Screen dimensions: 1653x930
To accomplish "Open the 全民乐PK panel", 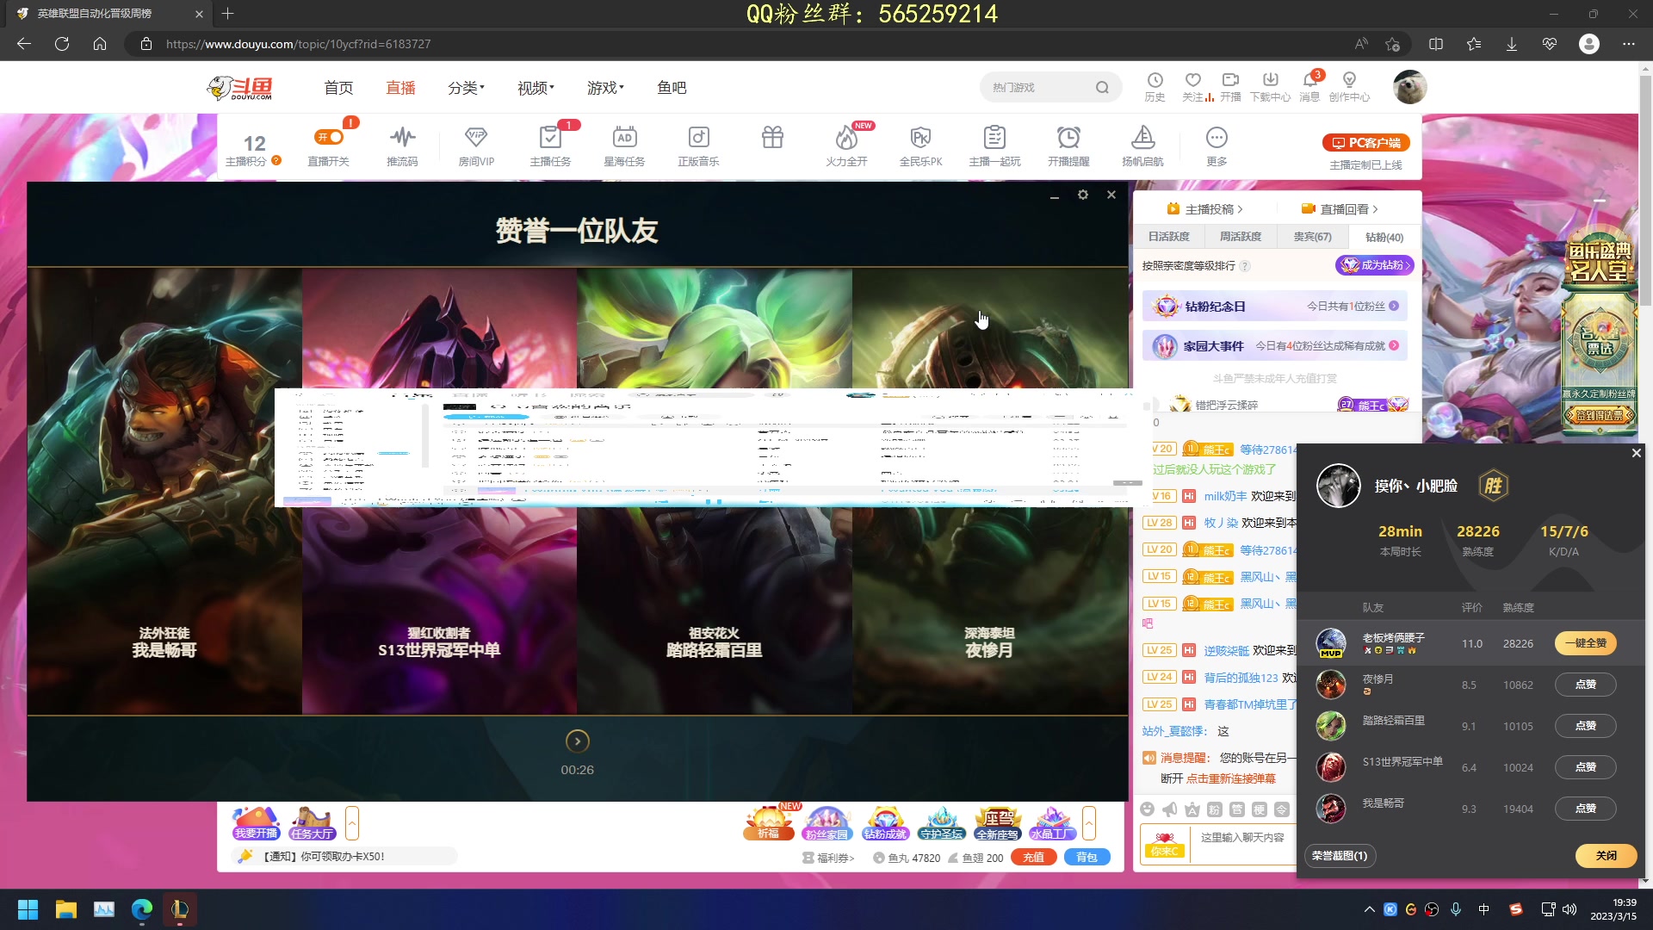I will click(x=920, y=145).
